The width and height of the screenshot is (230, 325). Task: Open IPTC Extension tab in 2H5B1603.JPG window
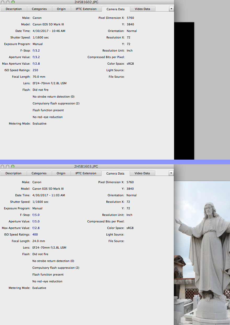86,173
